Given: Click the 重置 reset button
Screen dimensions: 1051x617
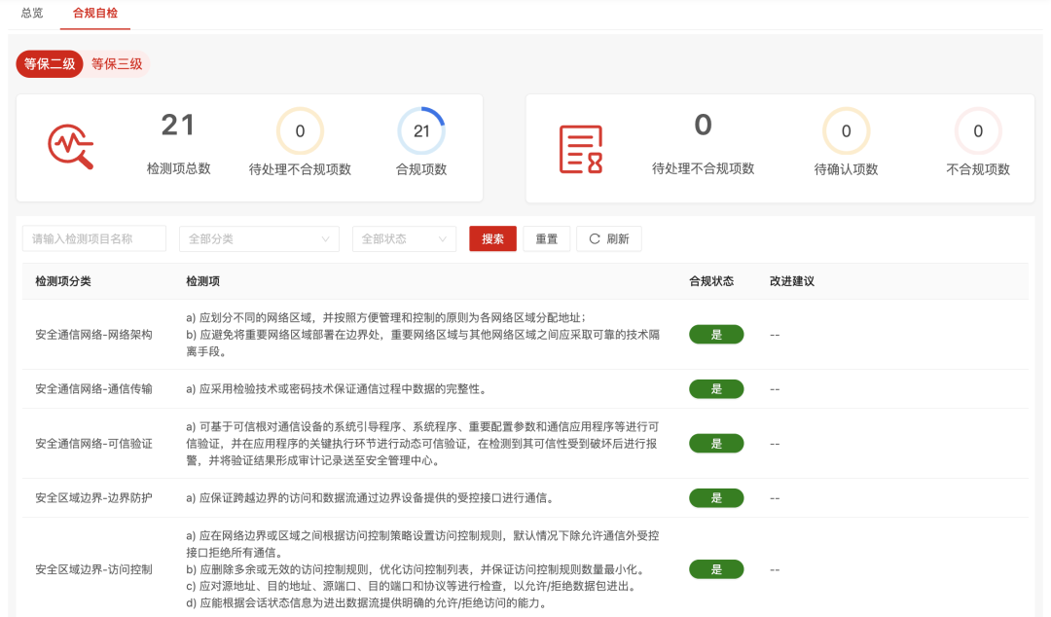Looking at the screenshot, I should [x=546, y=239].
